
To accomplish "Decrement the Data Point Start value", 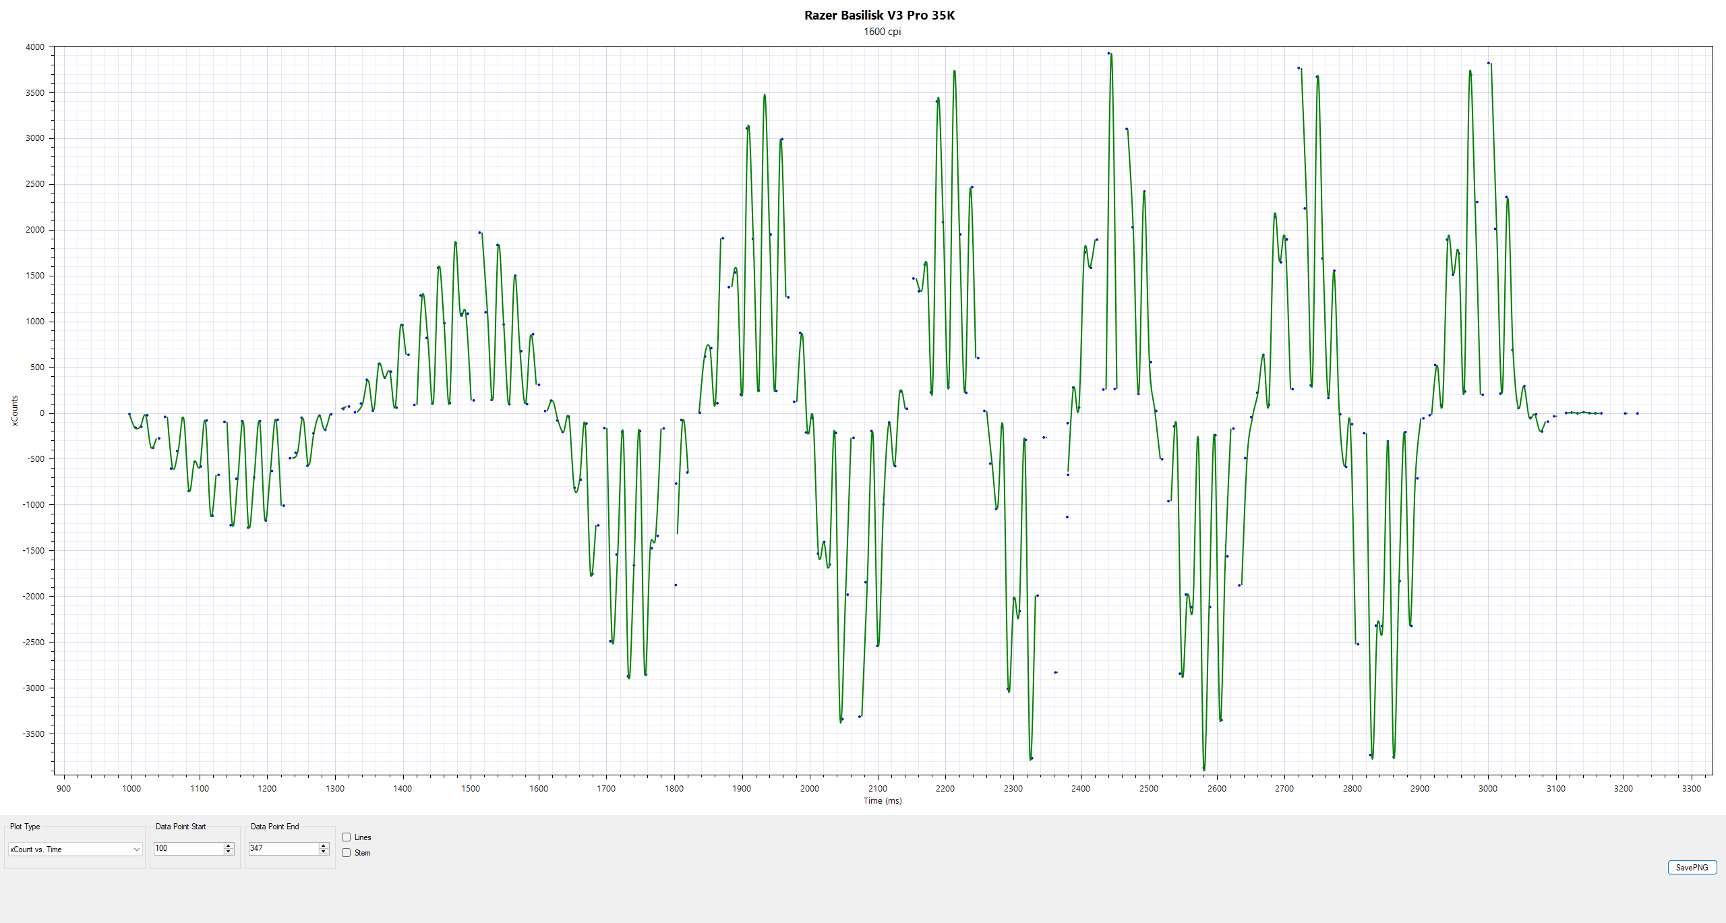I will pyautogui.click(x=229, y=852).
